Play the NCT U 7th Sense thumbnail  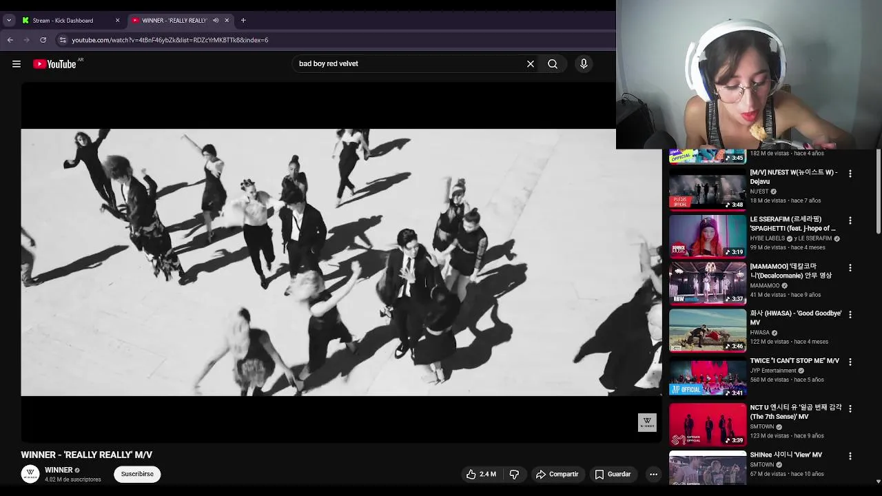pos(708,425)
